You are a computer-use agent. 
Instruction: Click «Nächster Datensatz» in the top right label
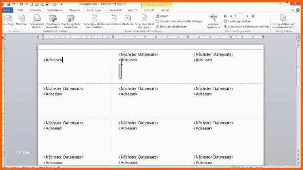(213, 55)
